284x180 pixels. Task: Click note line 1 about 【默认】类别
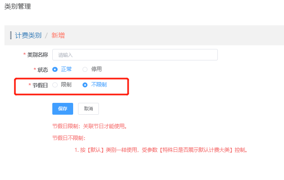pos(161,150)
